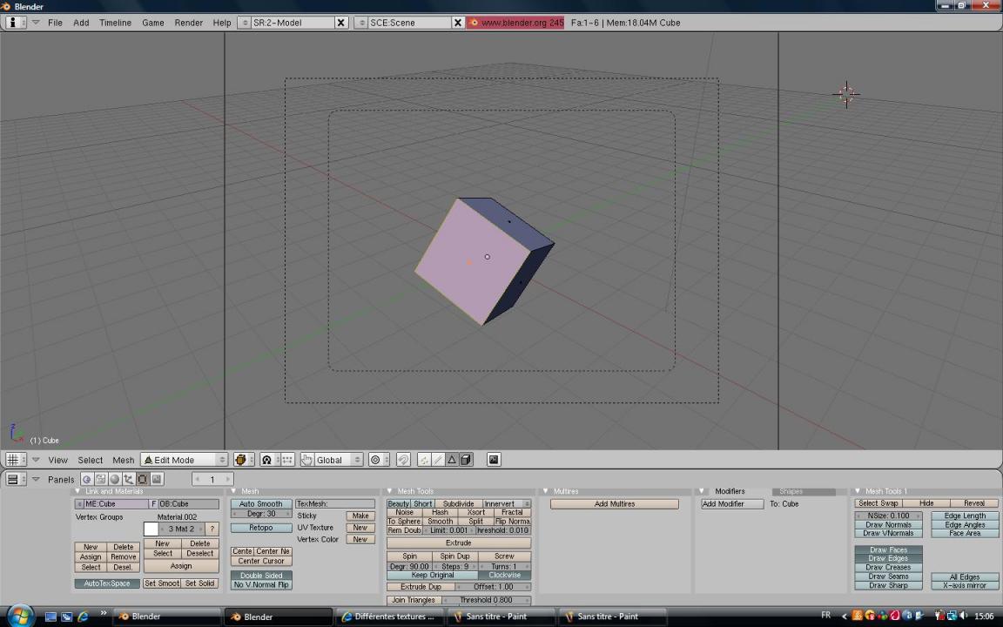Viewport: 1003px width, 627px height.
Task: Enable Double Sided on the mesh
Action: 260,575
